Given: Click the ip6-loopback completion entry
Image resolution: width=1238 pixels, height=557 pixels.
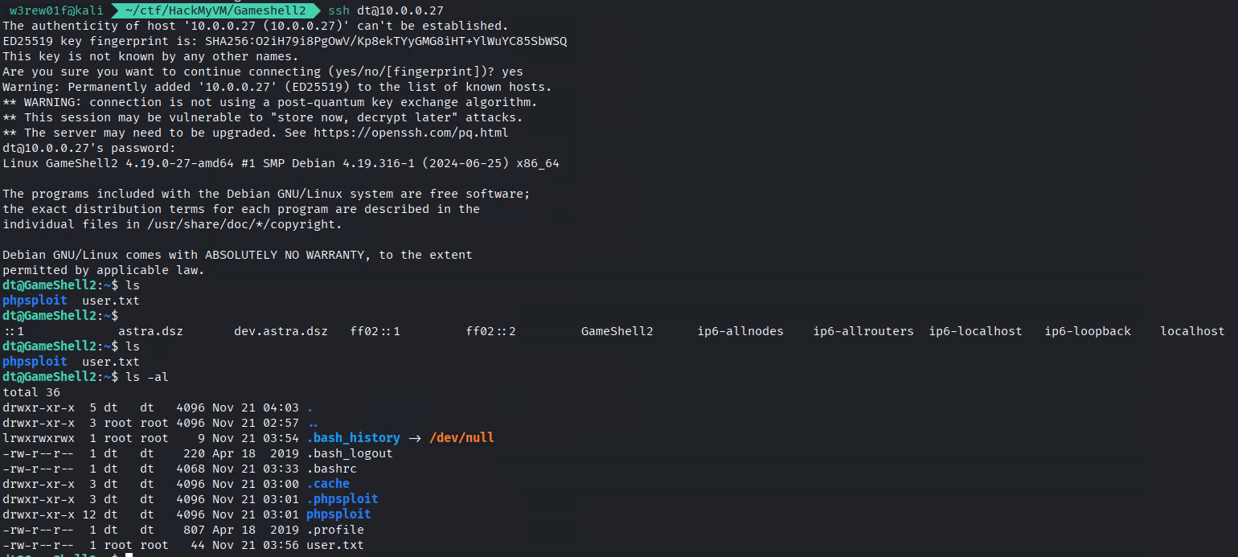Looking at the screenshot, I should [x=1088, y=331].
